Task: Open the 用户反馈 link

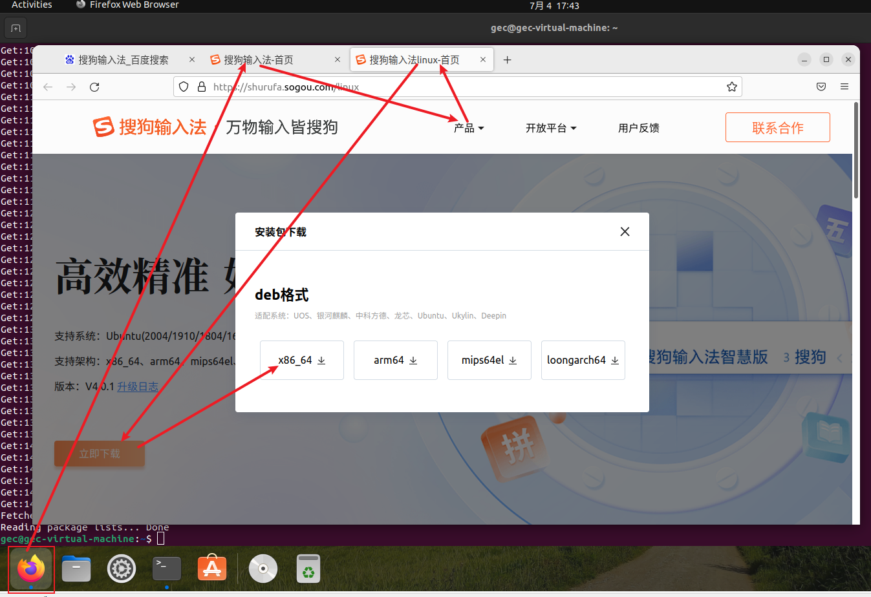Action: click(x=638, y=128)
